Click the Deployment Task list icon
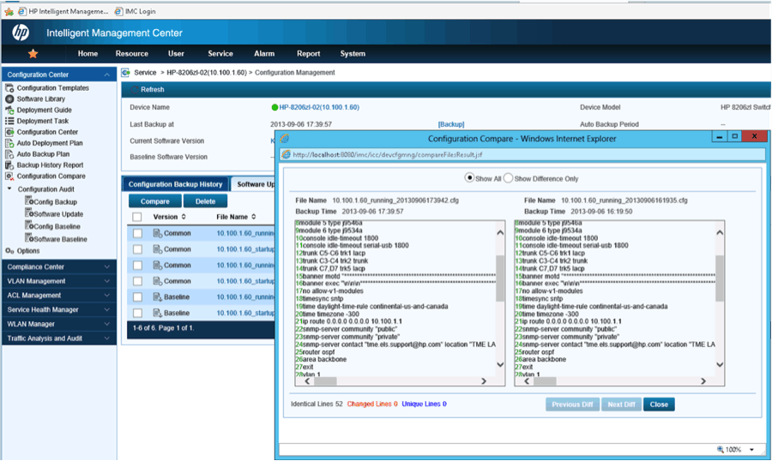The image size is (772, 461). pos(9,122)
